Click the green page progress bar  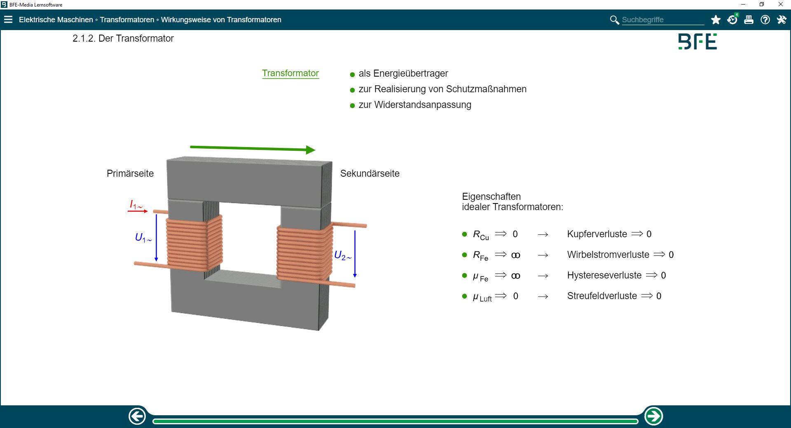point(395,421)
